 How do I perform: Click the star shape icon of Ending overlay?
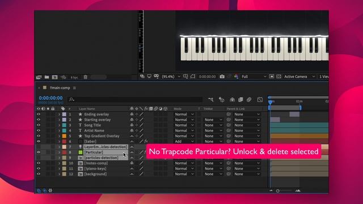tap(81, 114)
